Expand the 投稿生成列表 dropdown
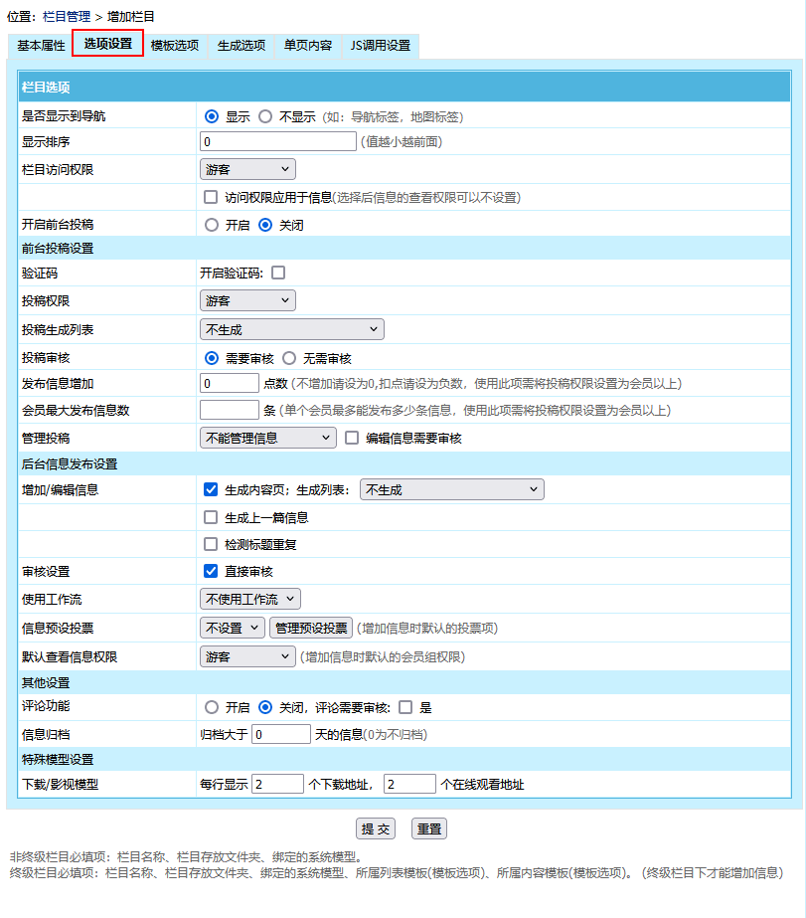Viewport: 806px width, 918px height. click(x=291, y=329)
